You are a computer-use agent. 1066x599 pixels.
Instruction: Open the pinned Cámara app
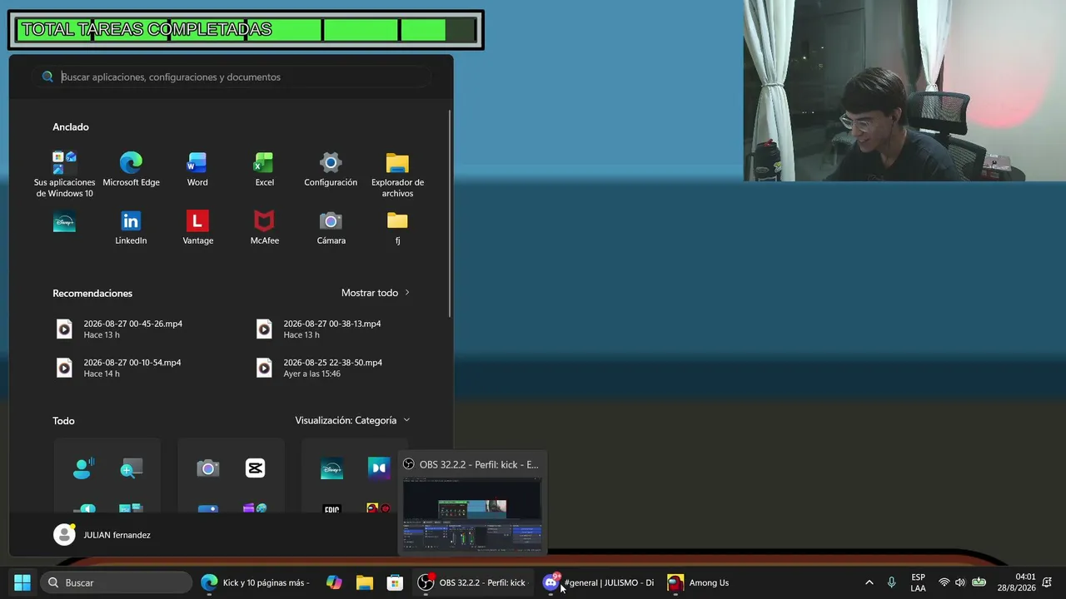pyautogui.click(x=331, y=228)
